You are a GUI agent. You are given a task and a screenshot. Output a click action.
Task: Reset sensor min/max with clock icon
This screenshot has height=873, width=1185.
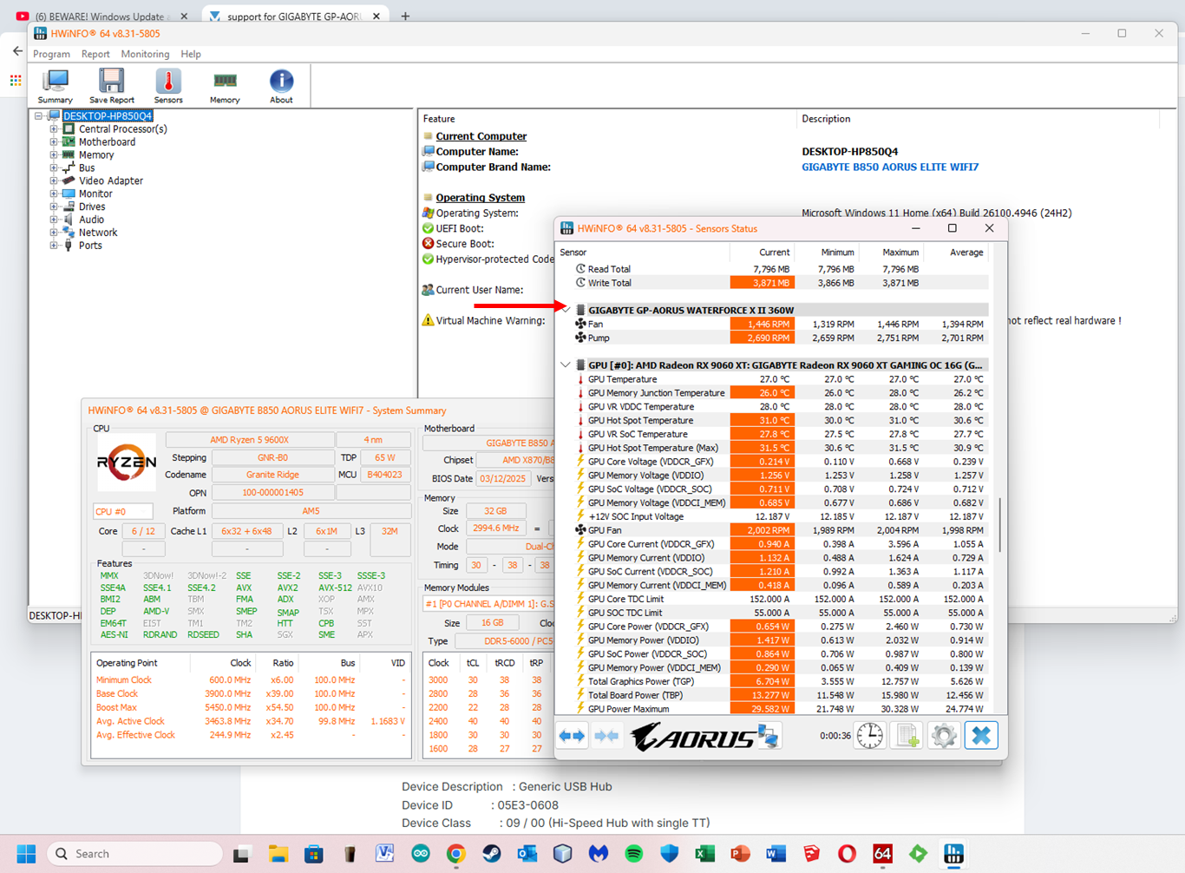(870, 736)
